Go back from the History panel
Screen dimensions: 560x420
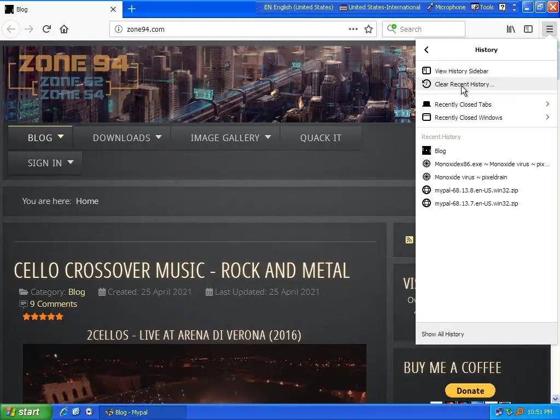[427, 50]
